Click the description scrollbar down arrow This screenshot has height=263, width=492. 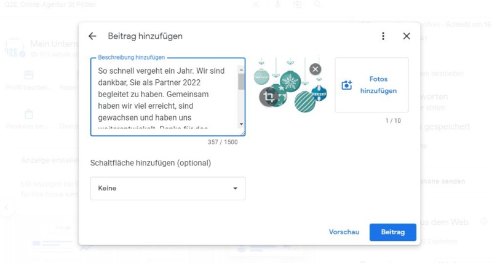pyautogui.click(x=241, y=124)
